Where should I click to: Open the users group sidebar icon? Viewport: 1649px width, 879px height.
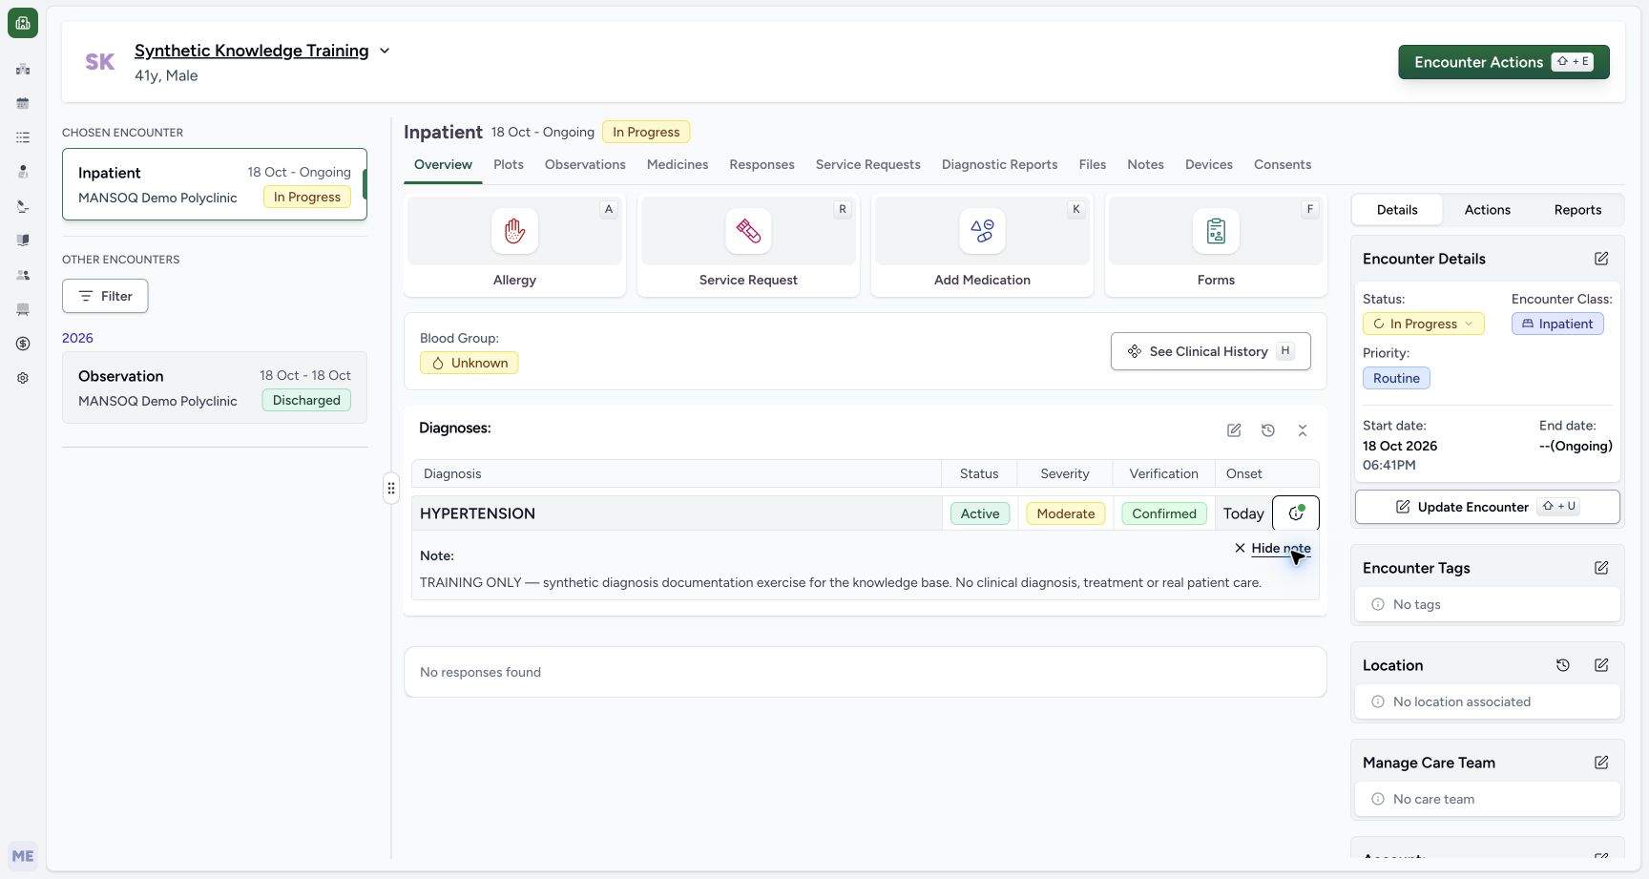(23, 275)
